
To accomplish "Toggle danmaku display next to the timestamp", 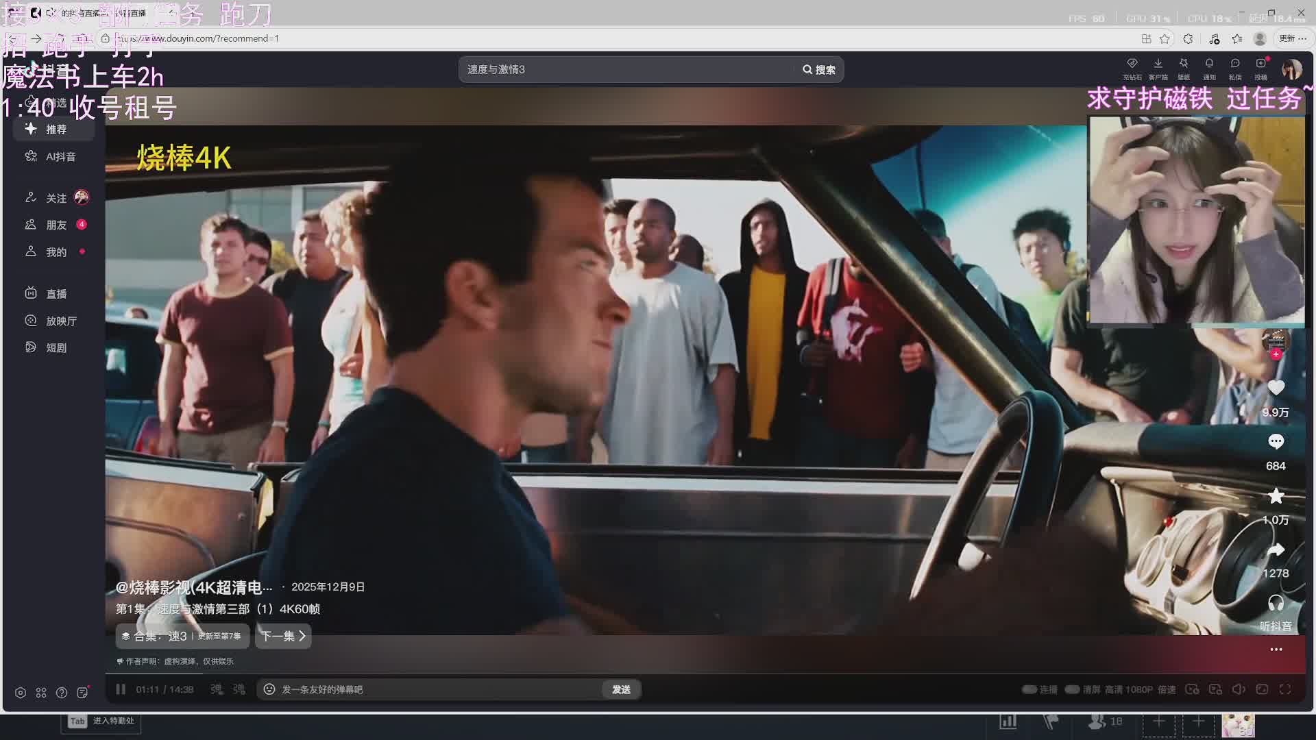I will pos(217,689).
